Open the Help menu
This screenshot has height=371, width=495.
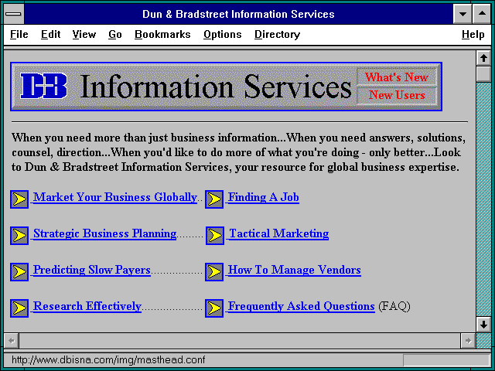[473, 34]
